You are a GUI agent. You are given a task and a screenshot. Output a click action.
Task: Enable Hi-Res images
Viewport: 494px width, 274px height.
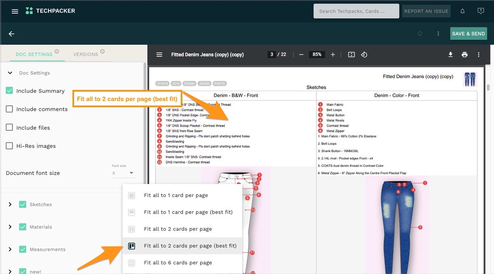point(9,146)
